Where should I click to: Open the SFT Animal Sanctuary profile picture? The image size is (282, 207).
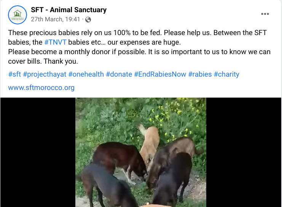click(18, 15)
